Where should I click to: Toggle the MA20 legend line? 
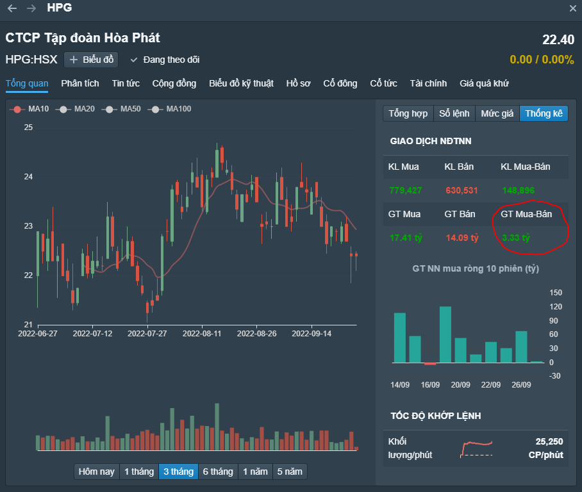click(76, 109)
